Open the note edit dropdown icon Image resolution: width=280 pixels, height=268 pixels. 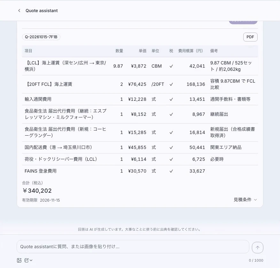point(28,260)
